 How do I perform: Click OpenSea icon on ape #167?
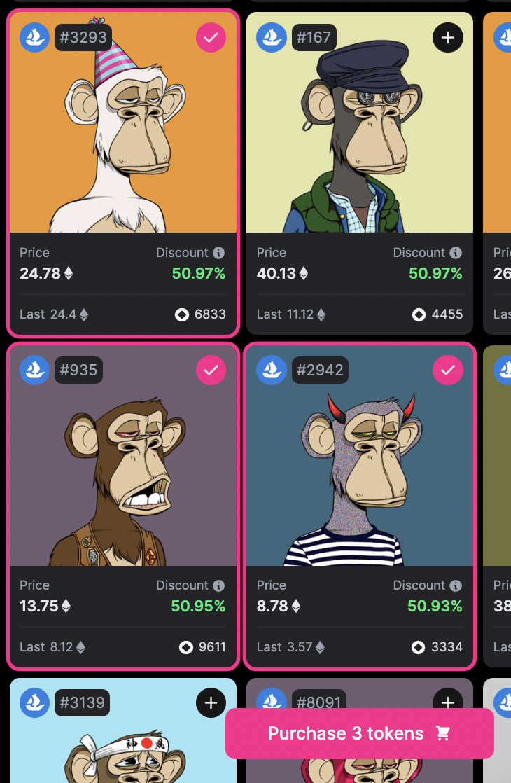[x=272, y=37]
